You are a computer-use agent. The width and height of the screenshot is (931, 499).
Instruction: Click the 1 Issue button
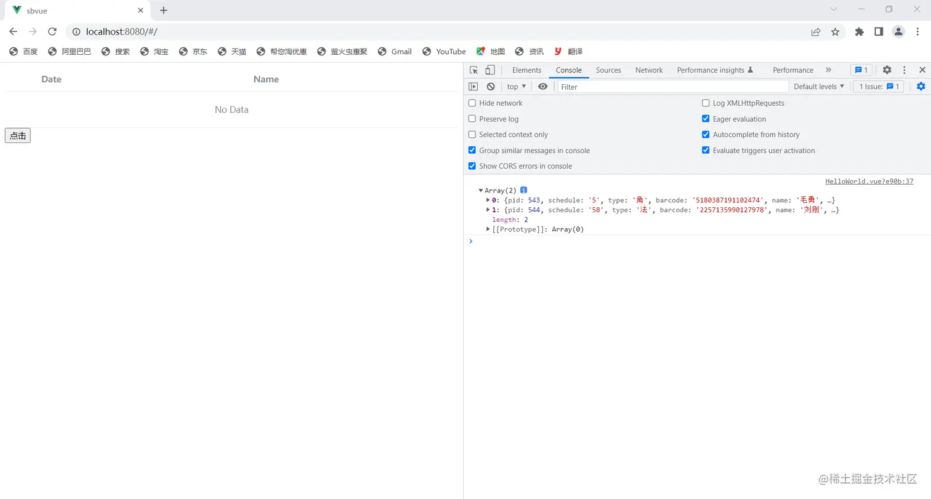point(878,87)
